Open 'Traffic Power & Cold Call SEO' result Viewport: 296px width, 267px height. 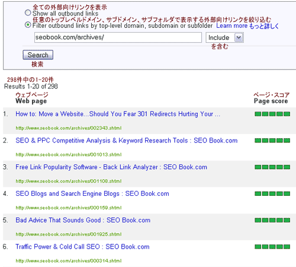82,247
